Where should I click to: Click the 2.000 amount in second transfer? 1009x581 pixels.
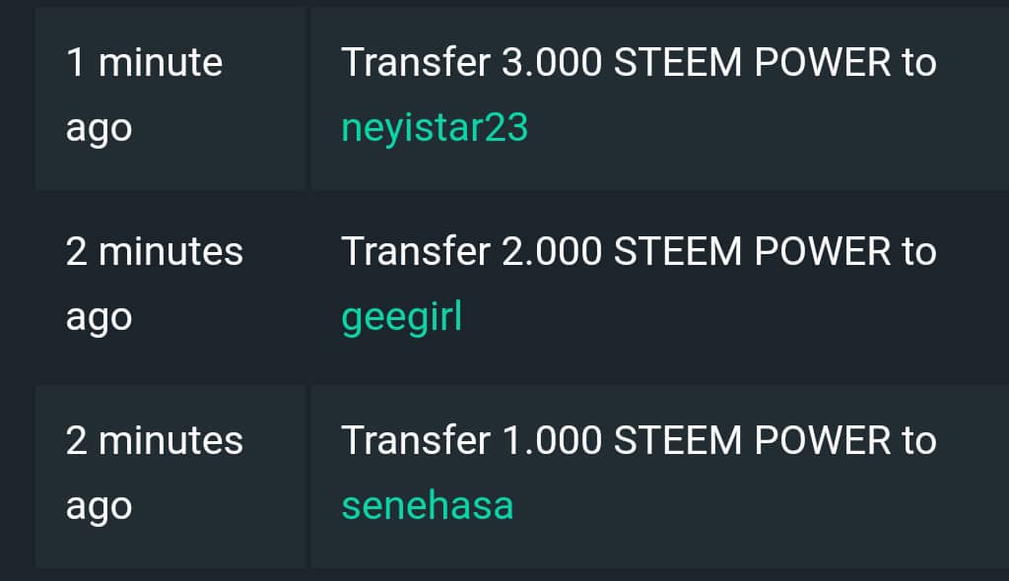pyautogui.click(x=552, y=251)
